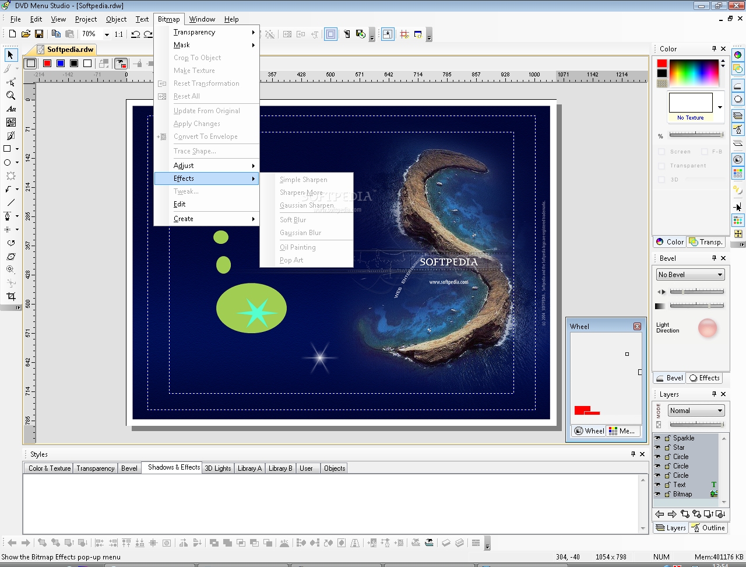
Task: Move layer back with left arrow icon
Action: click(x=660, y=514)
